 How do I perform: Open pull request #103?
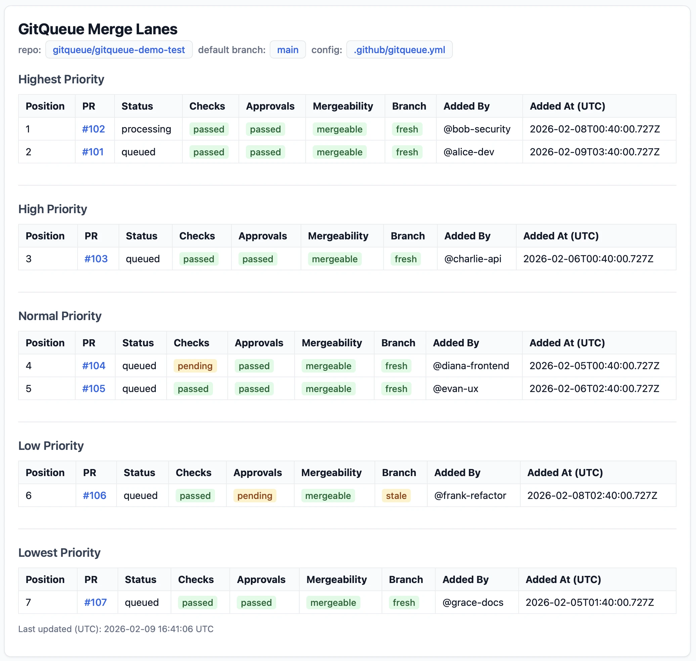(x=96, y=259)
